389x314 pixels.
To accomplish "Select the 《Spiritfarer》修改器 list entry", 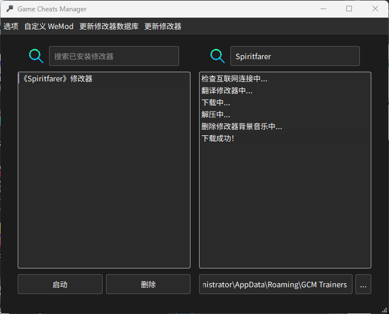I will [x=56, y=79].
